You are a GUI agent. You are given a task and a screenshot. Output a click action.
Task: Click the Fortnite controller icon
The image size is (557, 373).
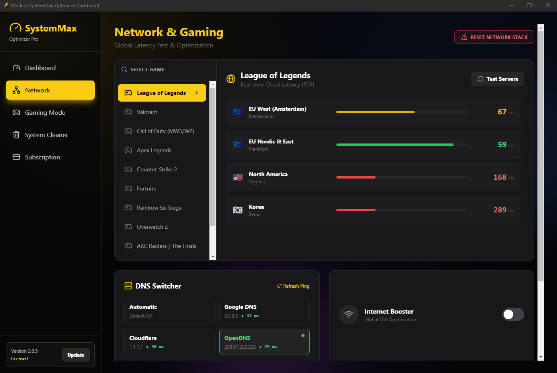pyautogui.click(x=128, y=188)
